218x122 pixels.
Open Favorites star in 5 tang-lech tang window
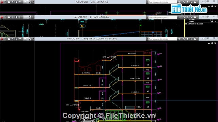pyautogui.click(x=191, y=39)
